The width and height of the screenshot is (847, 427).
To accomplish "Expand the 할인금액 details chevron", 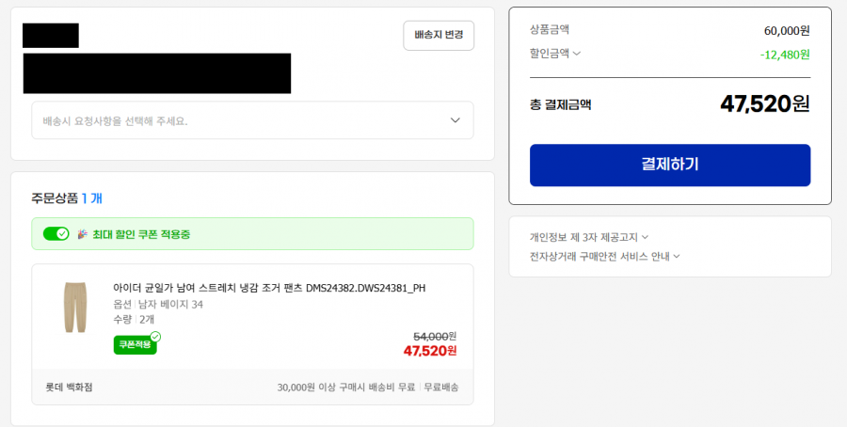I will [577, 54].
